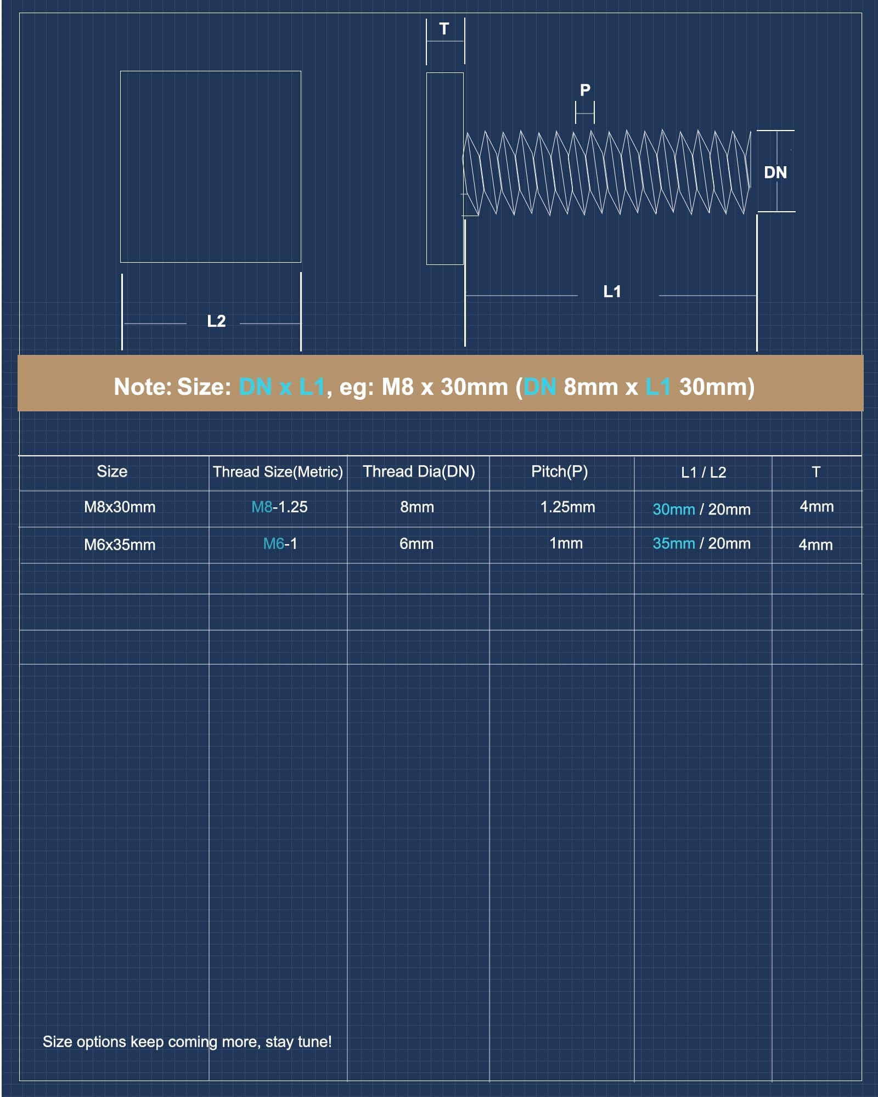
Task: Select the Thread Size(Metric) column header
Action: pyautogui.click(x=278, y=472)
